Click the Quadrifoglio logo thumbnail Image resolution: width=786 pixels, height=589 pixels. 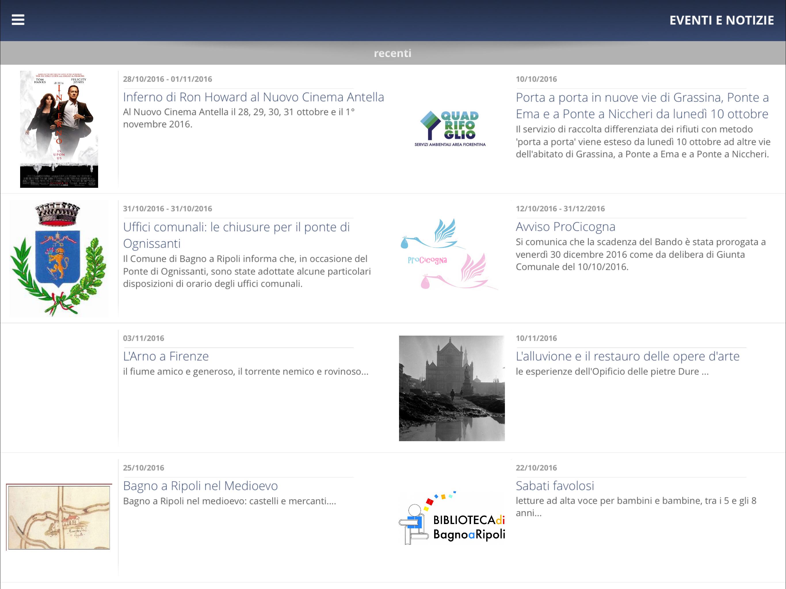(450, 129)
